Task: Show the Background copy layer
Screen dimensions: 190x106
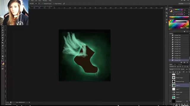Action: click(x=170, y=81)
